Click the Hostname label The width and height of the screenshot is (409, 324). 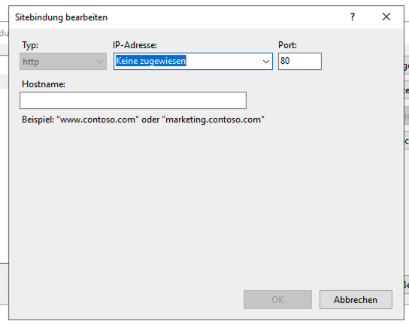point(44,84)
